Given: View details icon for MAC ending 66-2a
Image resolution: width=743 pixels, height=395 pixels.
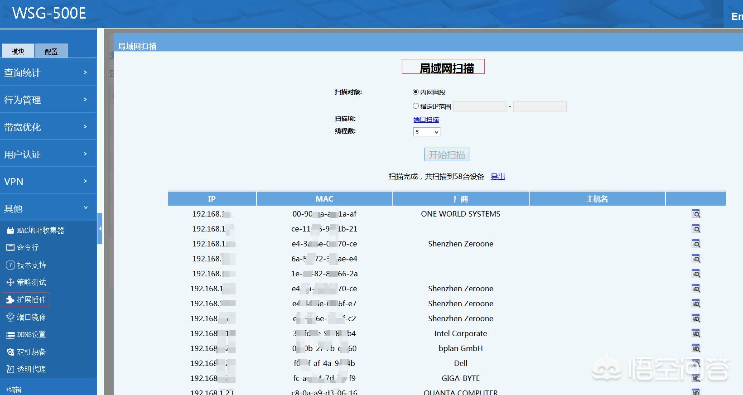Looking at the screenshot, I should coord(696,274).
